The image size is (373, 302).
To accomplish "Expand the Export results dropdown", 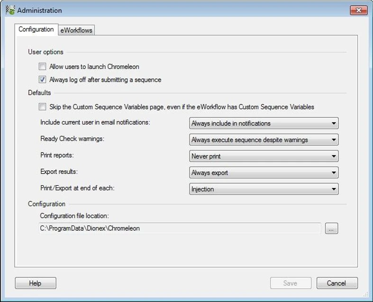I will [x=264, y=172].
